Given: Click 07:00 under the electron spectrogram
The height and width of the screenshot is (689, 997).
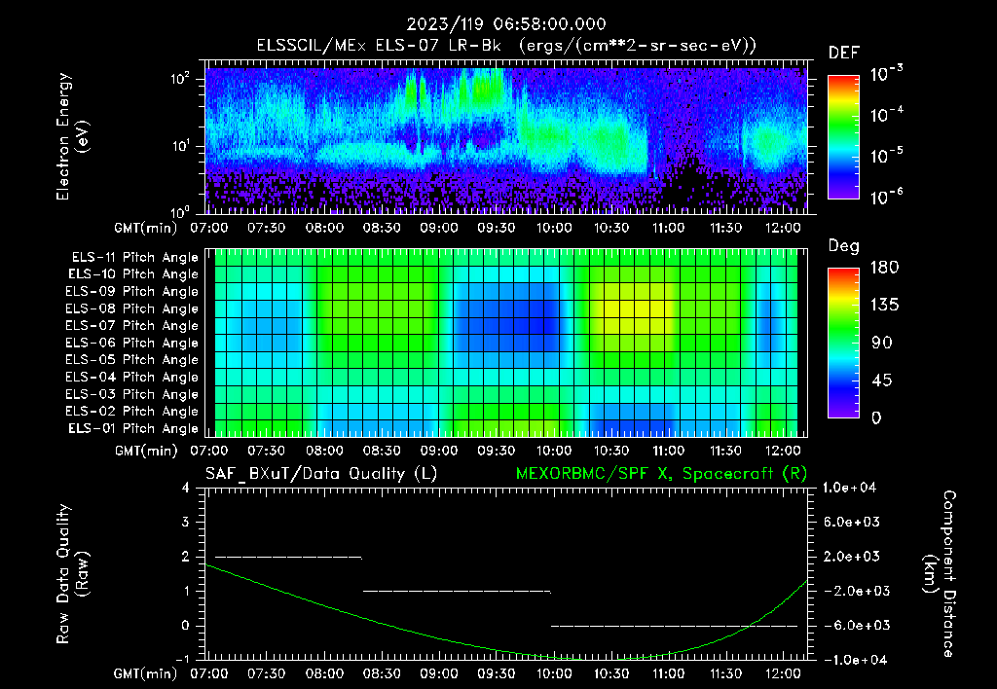Looking at the screenshot, I should pos(209,228).
